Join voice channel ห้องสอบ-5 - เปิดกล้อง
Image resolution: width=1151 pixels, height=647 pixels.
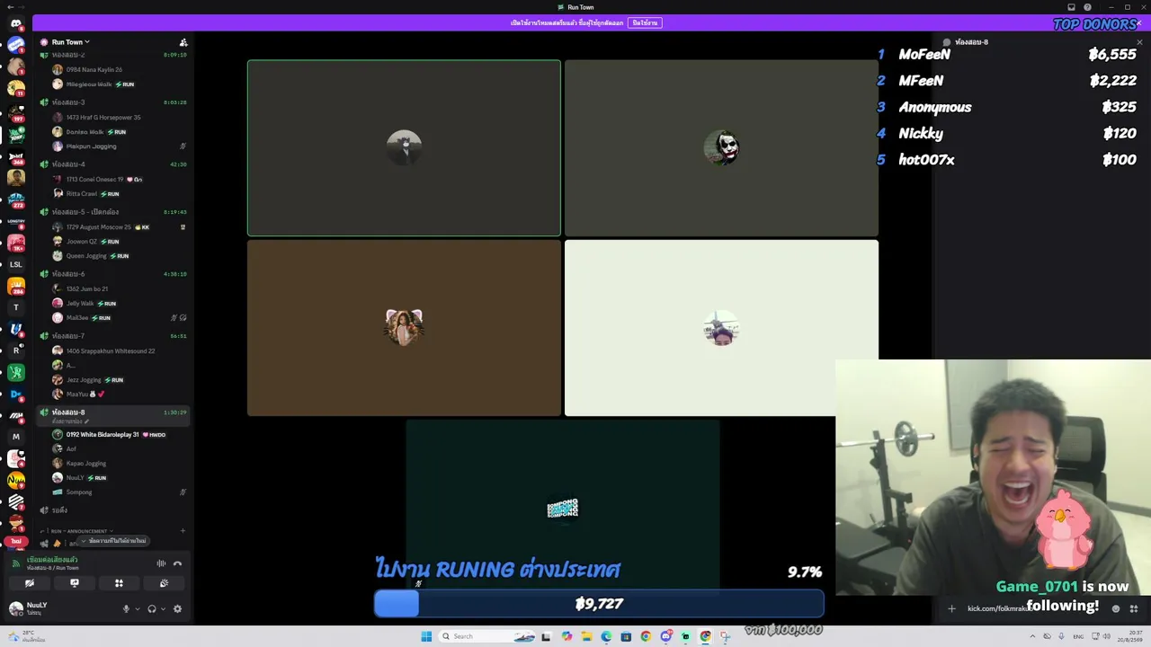(x=113, y=212)
